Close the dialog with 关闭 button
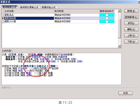This screenshot has height=104, width=140. (125, 93)
